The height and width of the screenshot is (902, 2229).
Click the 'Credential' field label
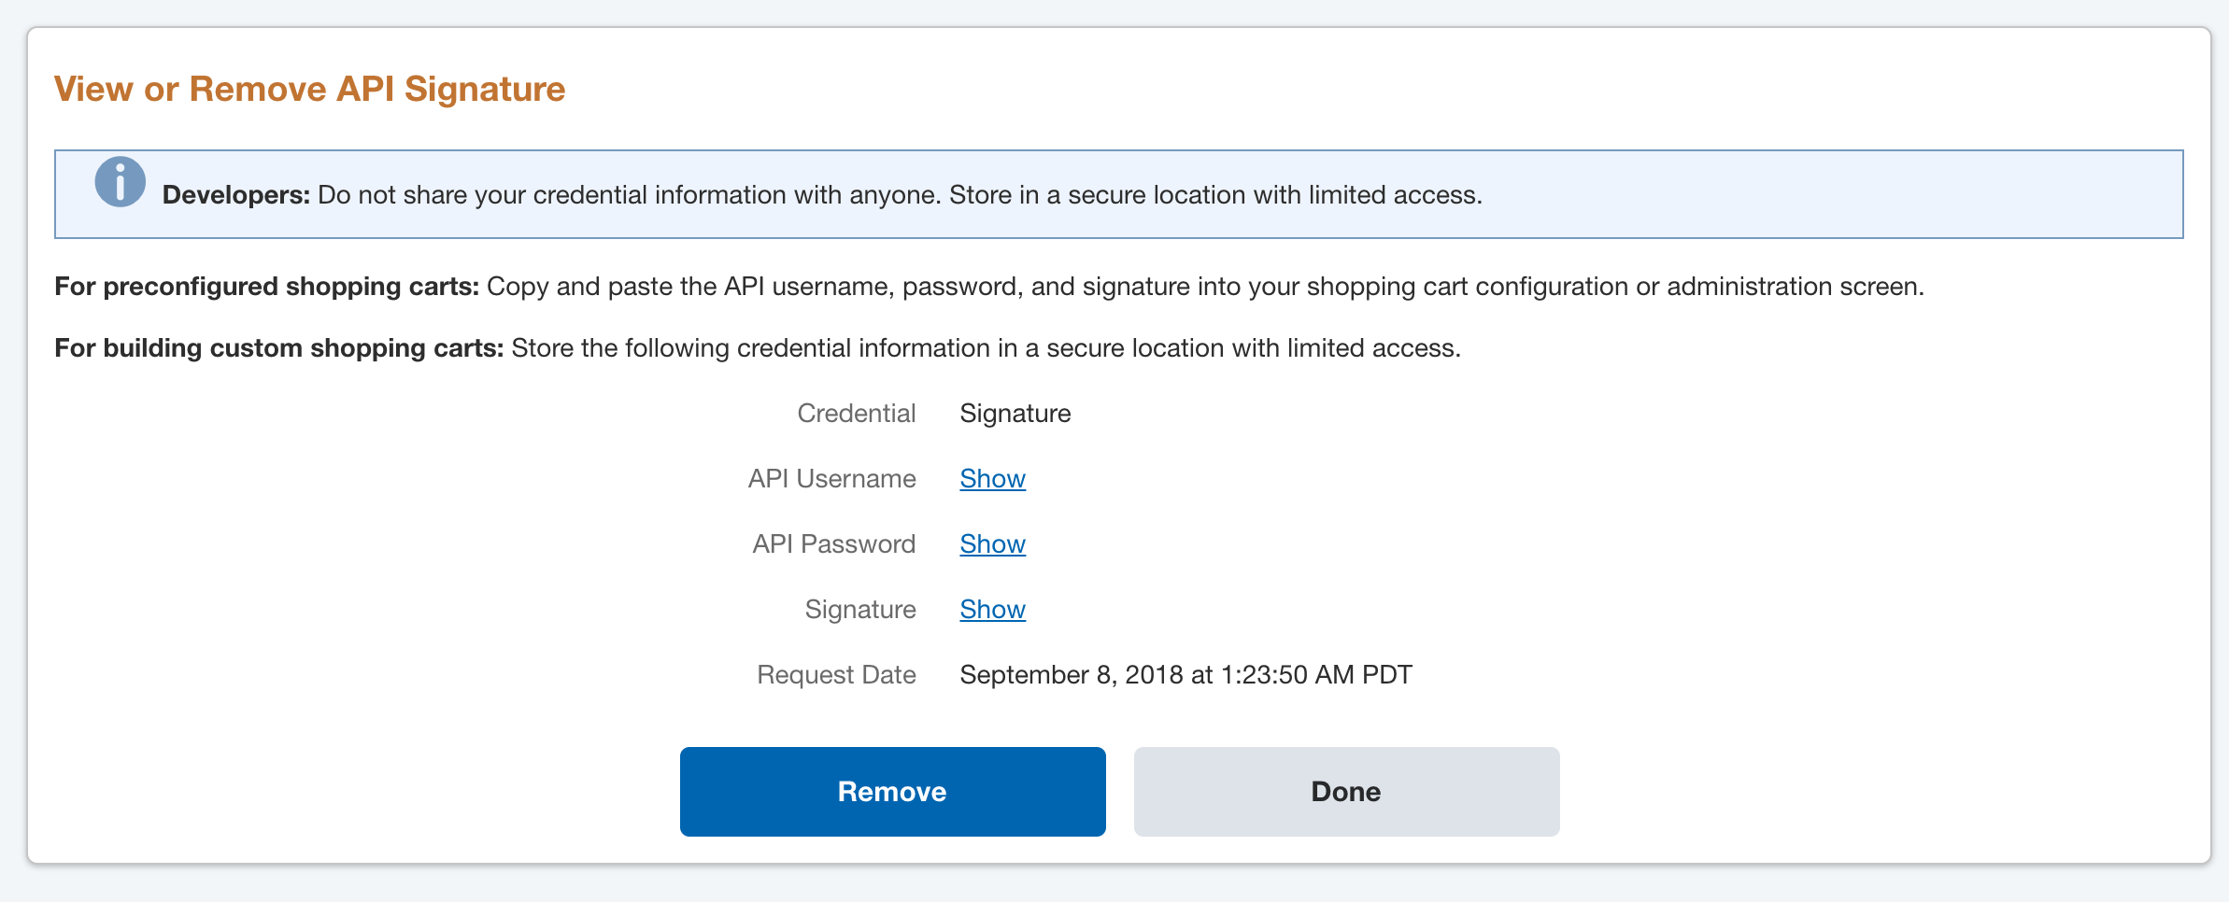(856, 414)
